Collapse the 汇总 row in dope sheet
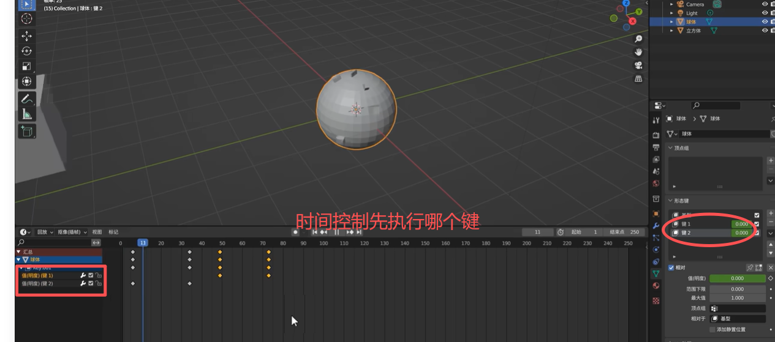 pyautogui.click(x=19, y=251)
